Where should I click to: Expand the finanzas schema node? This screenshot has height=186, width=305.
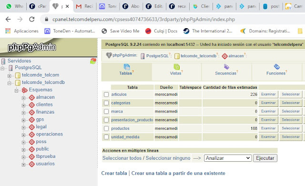pyautogui.click(x=23, y=113)
